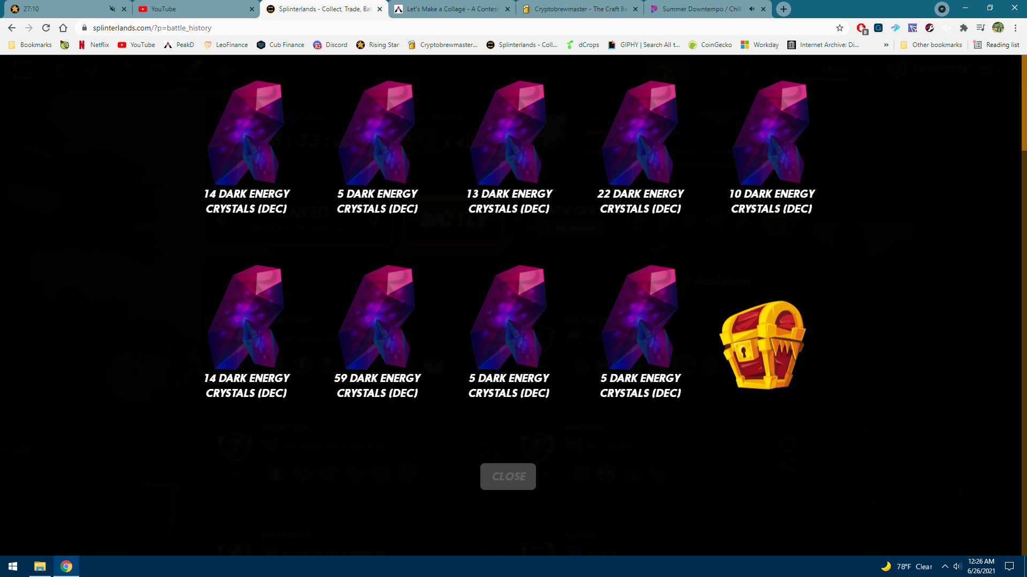Screen dimensions: 1027x577
Task: Open a new browser tab
Action: point(784,9)
